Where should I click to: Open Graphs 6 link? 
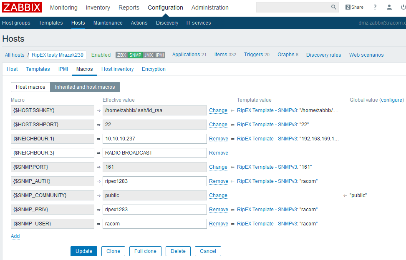point(288,55)
